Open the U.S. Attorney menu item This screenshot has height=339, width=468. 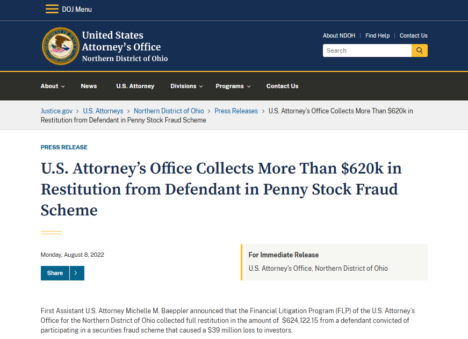pyautogui.click(x=135, y=86)
